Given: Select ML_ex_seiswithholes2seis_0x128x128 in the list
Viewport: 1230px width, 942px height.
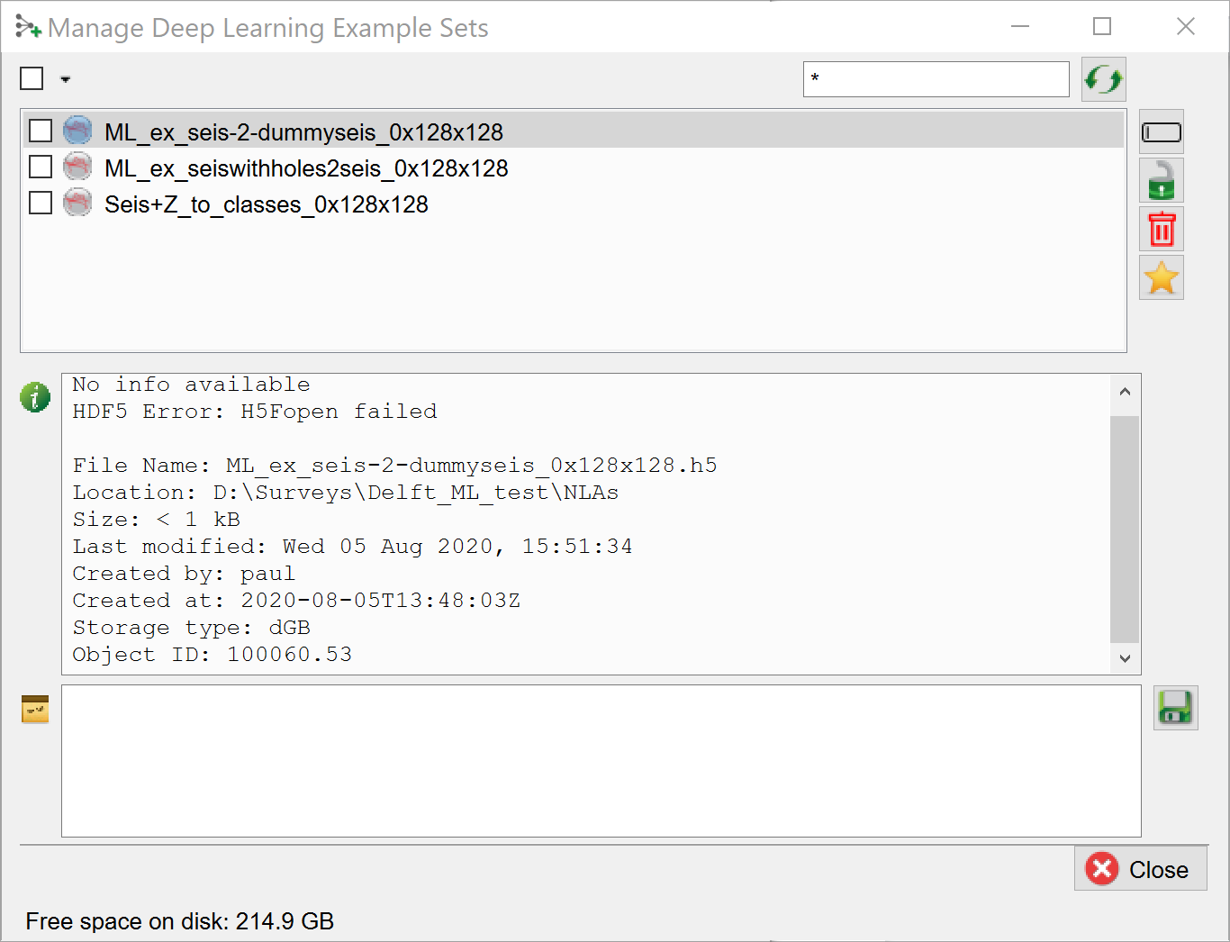Looking at the screenshot, I should pos(306,168).
